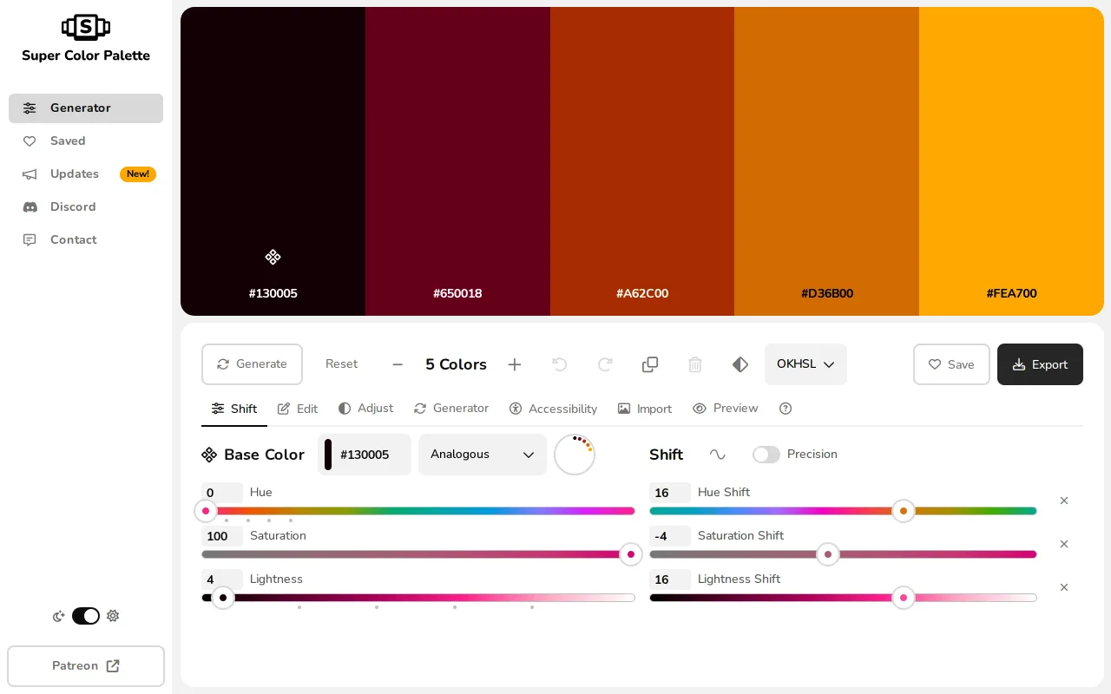Click the plus icon to add a color
The image size is (1111, 694).
click(x=515, y=364)
